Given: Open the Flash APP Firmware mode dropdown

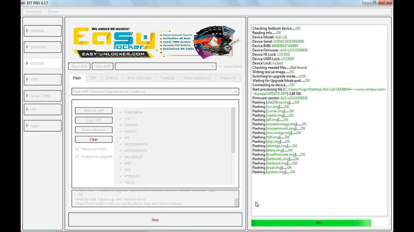Looking at the screenshot, I should [x=155, y=92].
